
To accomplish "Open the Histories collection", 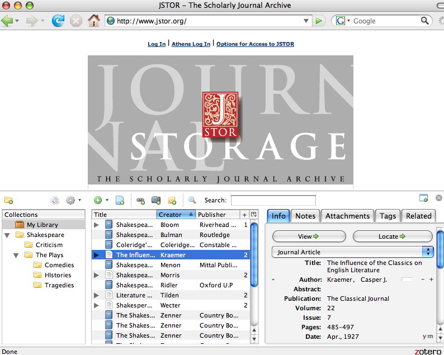I will tap(58, 275).
